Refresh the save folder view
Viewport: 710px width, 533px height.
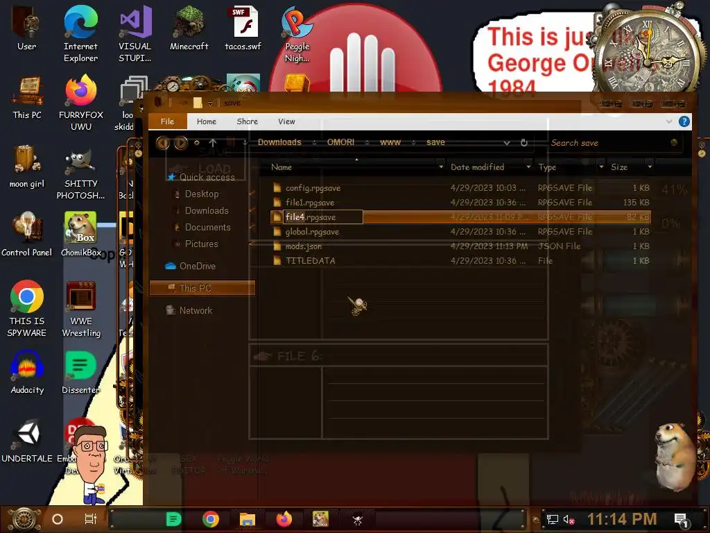[524, 143]
